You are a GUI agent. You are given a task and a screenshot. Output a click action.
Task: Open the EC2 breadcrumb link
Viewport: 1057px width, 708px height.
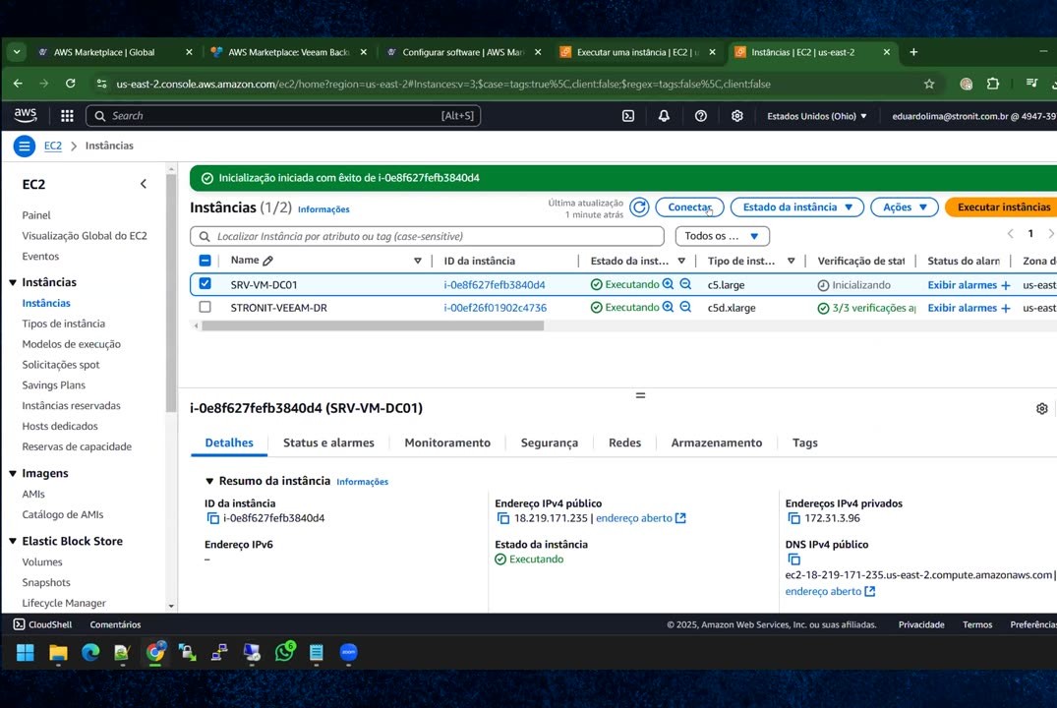click(x=52, y=146)
